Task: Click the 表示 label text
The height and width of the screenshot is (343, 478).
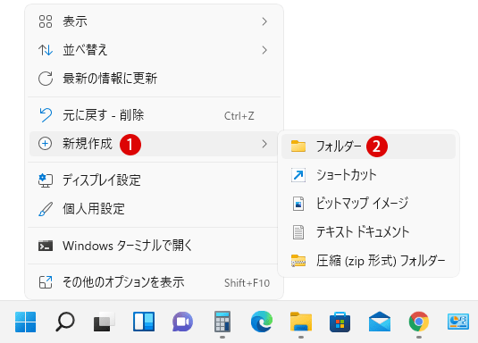Action: (75, 21)
